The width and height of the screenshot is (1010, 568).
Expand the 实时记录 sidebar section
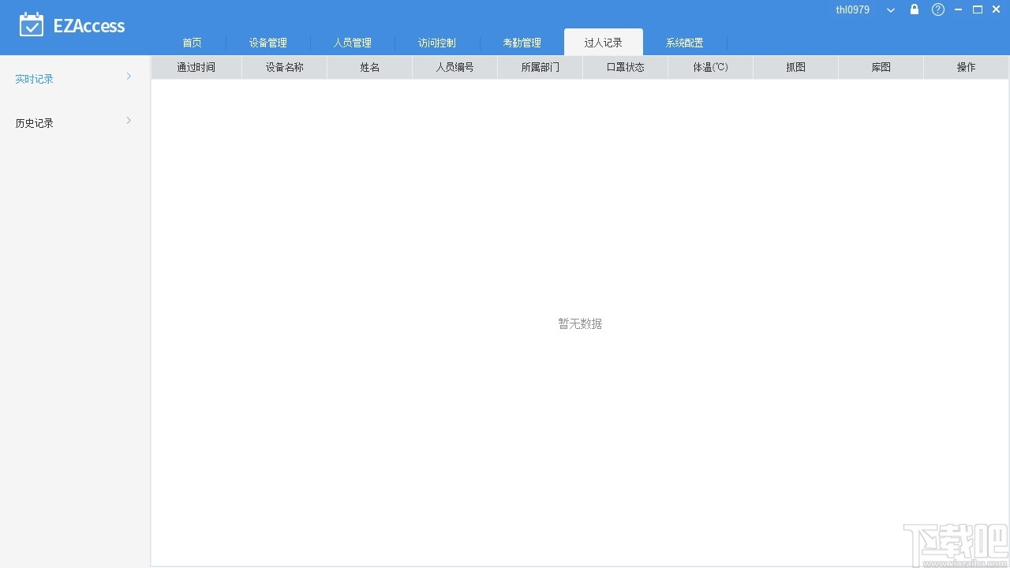(x=128, y=77)
